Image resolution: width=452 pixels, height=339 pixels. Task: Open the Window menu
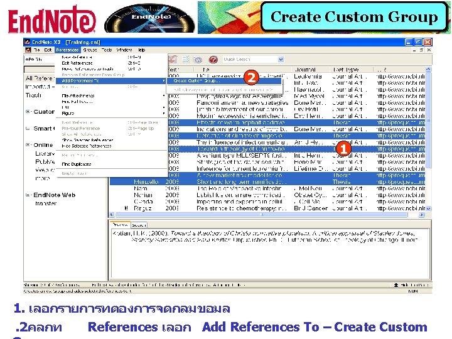pyautogui.click(x=124, y=50)
